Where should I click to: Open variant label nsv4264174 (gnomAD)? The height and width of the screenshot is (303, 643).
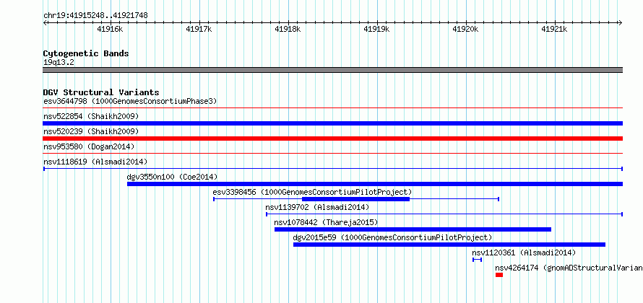(569, 268)
